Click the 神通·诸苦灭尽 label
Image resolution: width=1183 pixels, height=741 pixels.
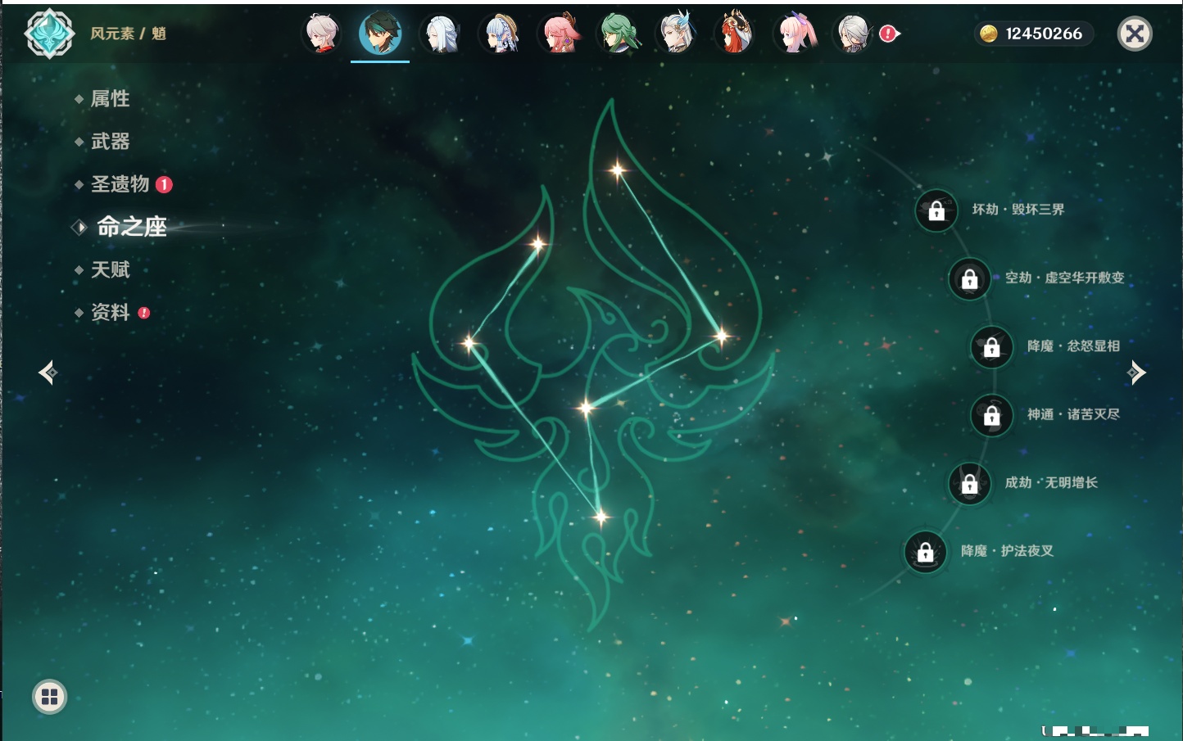coord(1073,414)
